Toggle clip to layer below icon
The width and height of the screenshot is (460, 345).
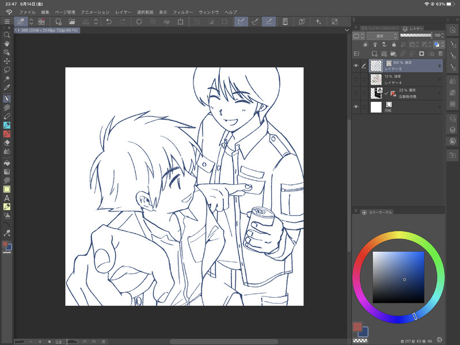pyautogui.click(x=366, y=44)
